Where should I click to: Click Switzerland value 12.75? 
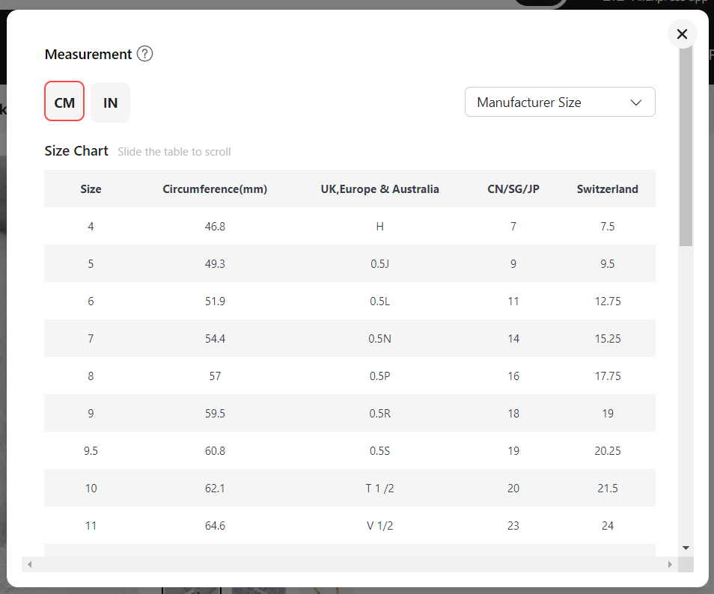coord(608,301)
